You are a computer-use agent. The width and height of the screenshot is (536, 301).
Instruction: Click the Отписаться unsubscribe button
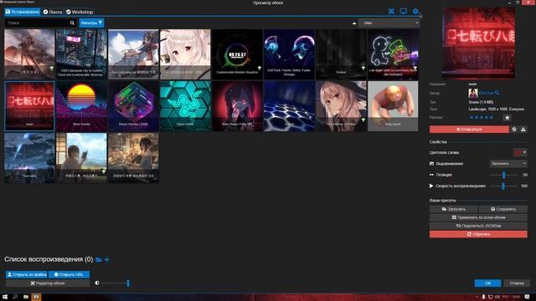[x=469, y=130]
